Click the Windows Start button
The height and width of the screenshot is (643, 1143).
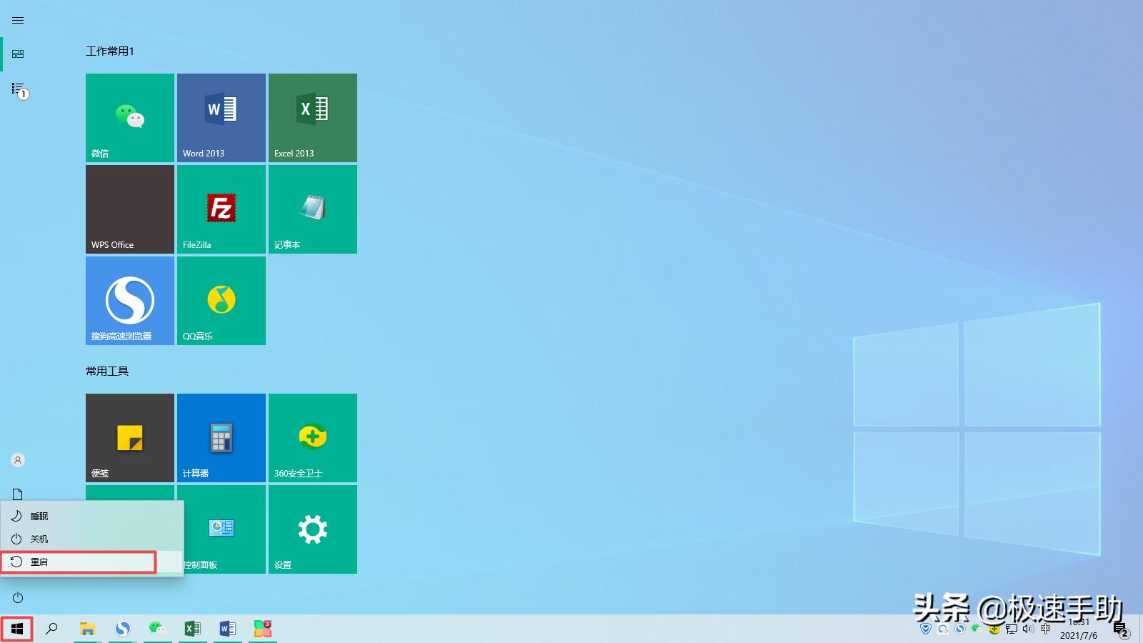click(17, 629)
